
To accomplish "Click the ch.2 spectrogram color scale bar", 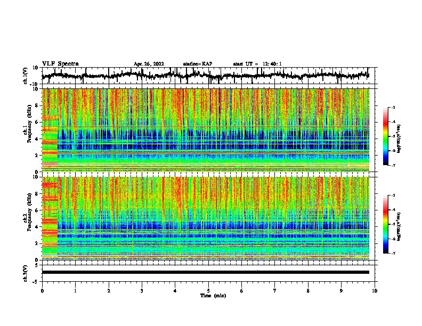I will point(386,224).
